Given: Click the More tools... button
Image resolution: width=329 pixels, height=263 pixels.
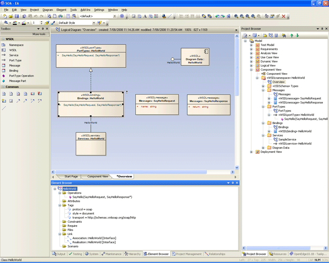Looking at the screenshot, I should point(40,34).
